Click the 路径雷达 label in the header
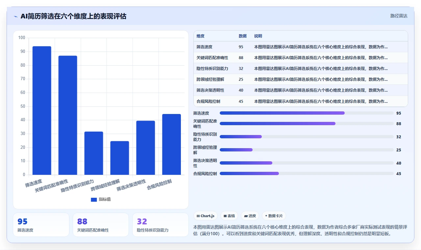The height and width of the screenshot is (250, 421). click(x=399, y=16)
